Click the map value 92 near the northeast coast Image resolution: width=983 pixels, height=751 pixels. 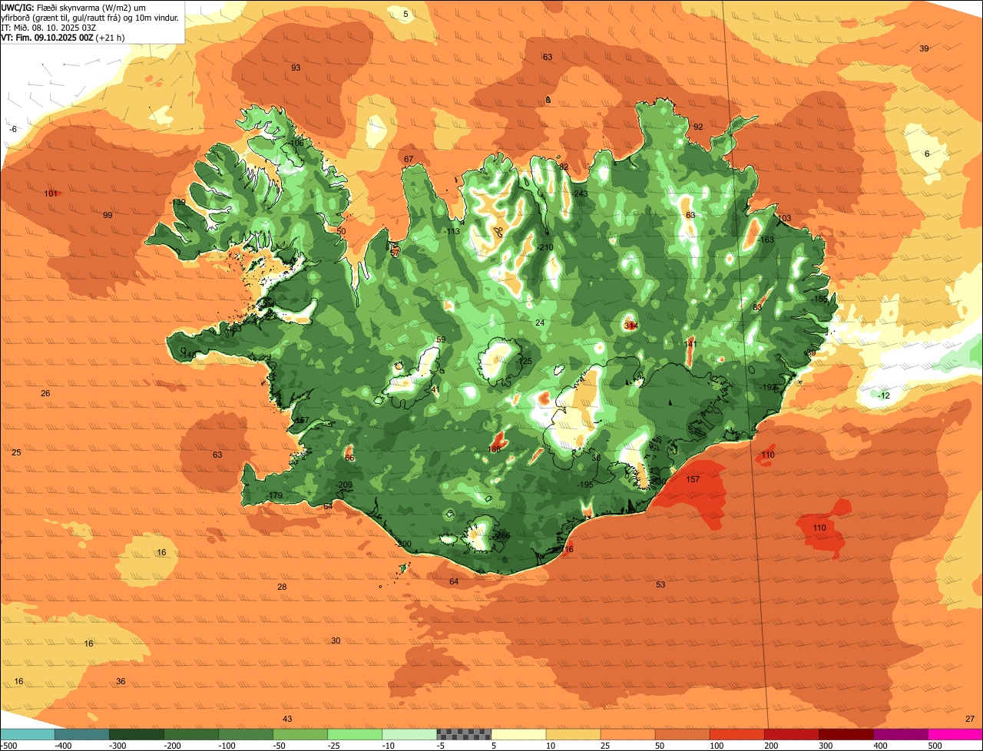click(698, 127)
